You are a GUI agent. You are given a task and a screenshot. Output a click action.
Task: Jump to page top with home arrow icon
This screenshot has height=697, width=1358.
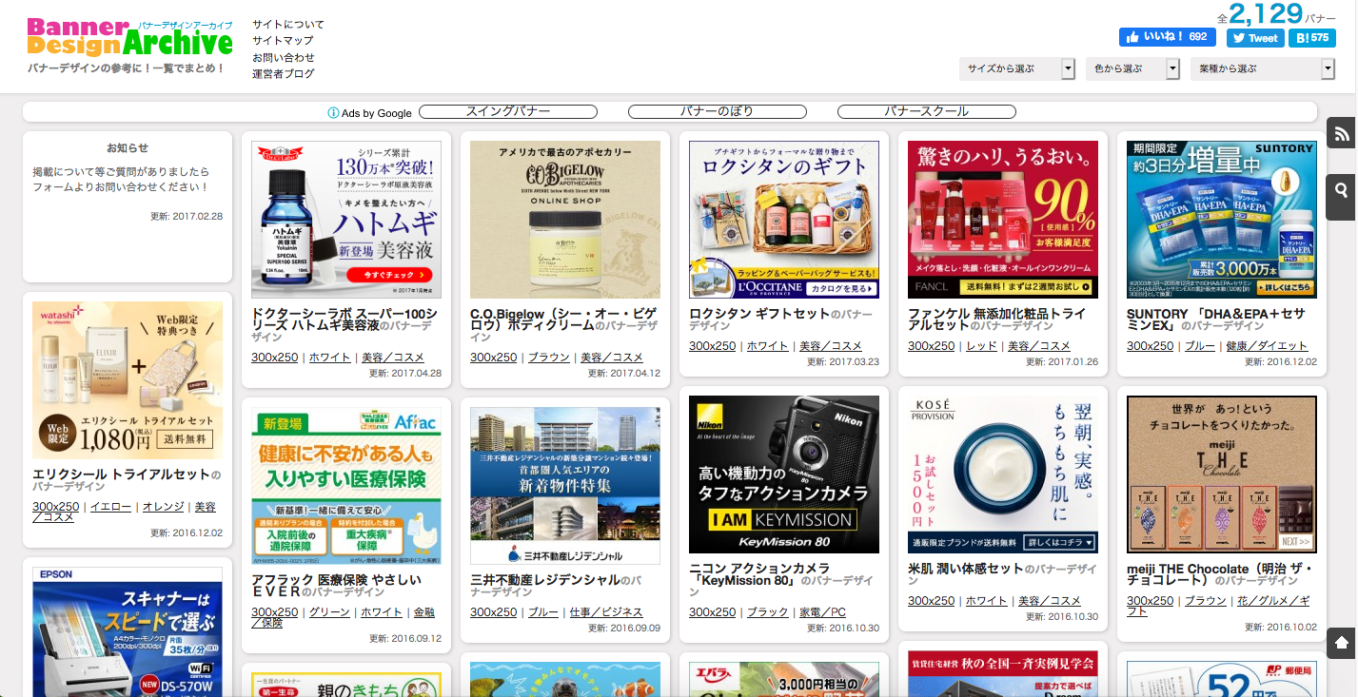(1342, 643)
